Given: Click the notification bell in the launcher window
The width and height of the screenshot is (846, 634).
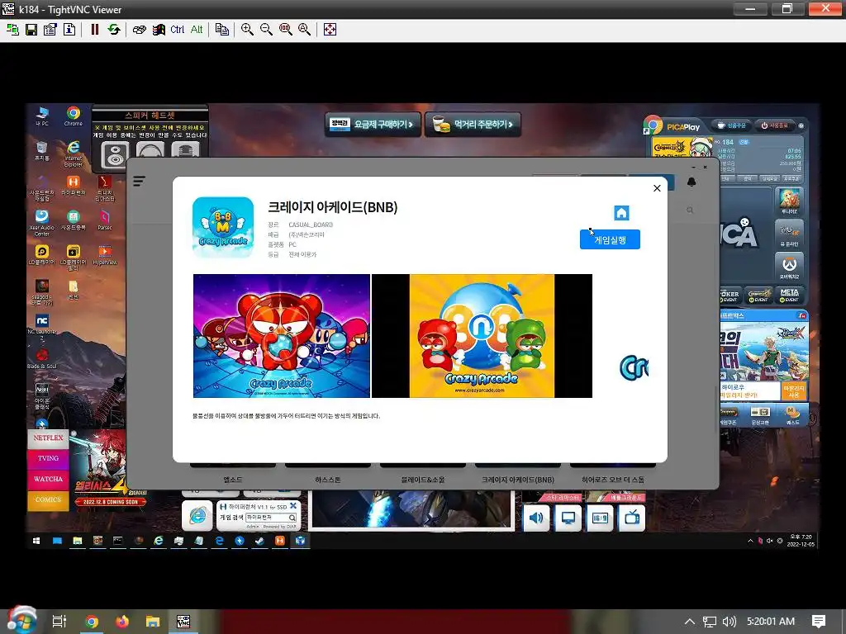Looking at the screenshot, I should (x=692, y=182).
